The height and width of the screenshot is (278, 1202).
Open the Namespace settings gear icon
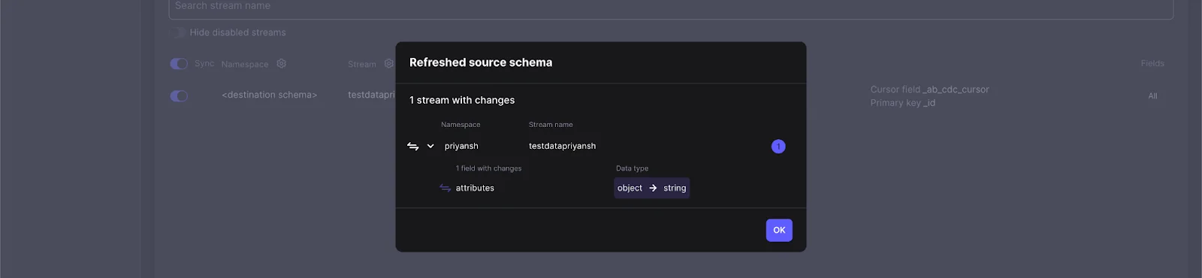(x=281, y=64)
